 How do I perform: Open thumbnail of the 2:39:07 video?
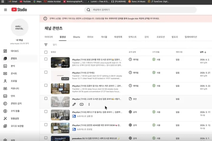point(60,62)
